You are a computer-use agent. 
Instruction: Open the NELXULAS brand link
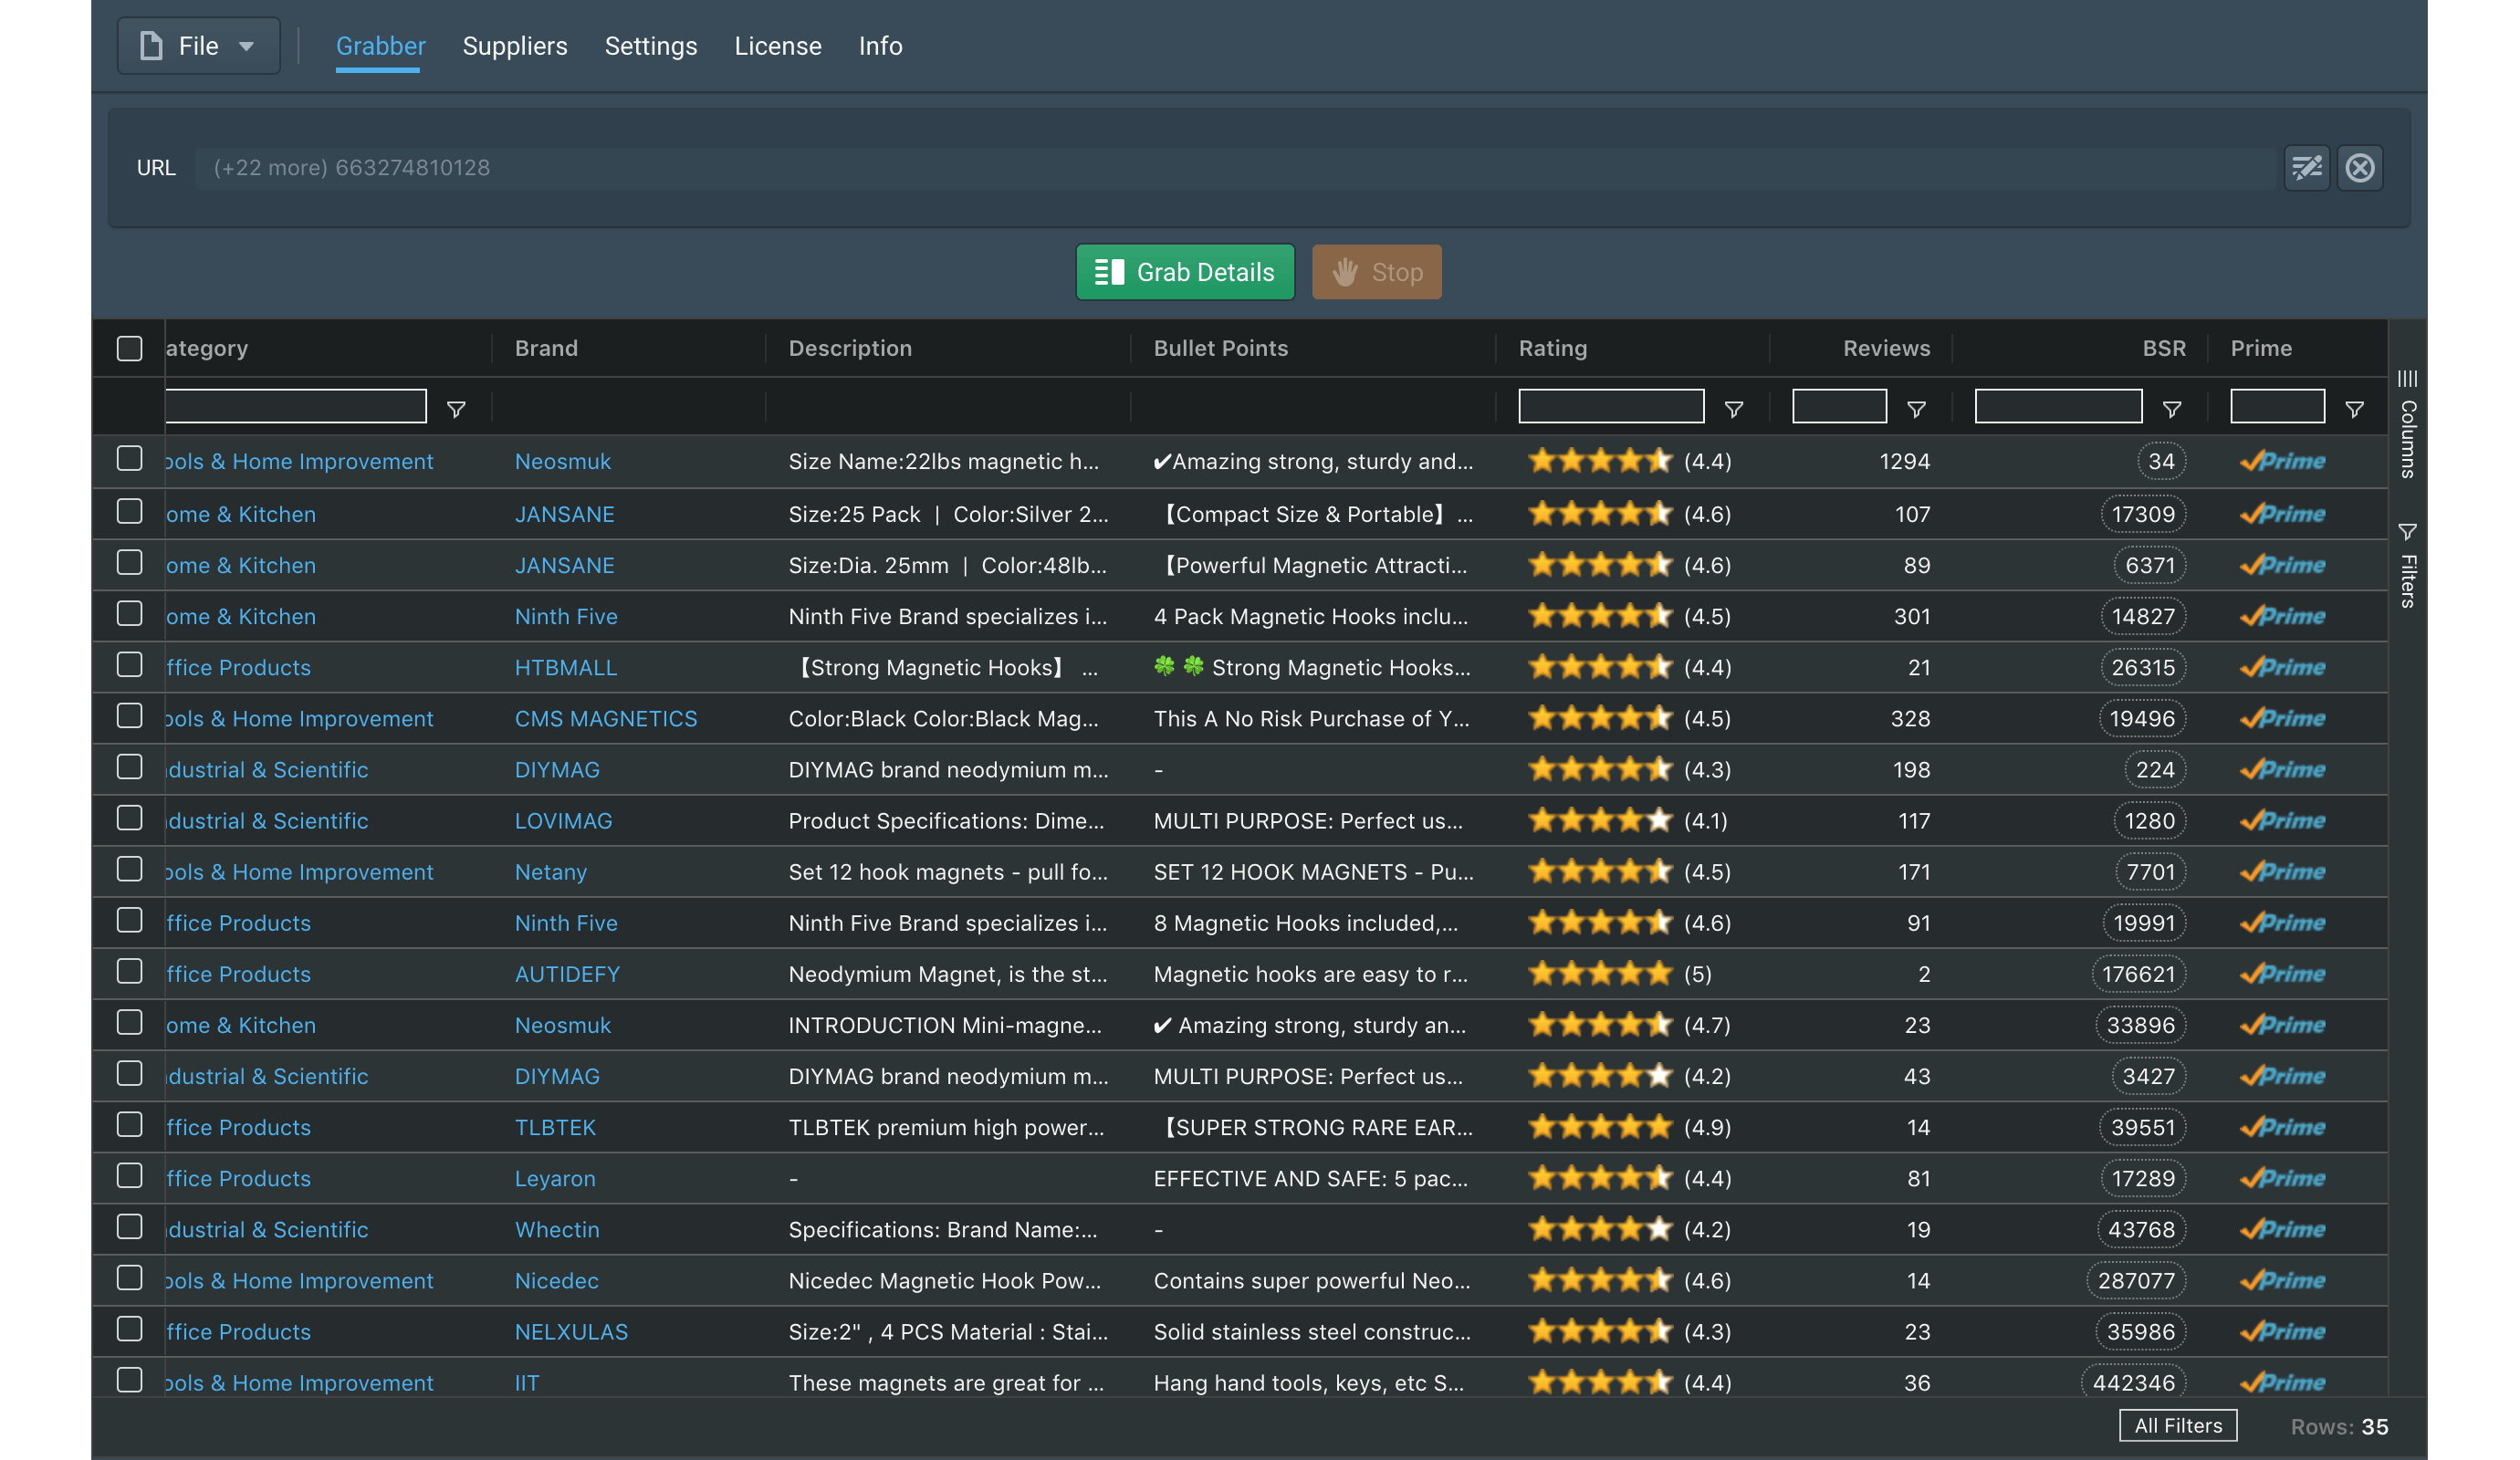pos(571,1332)
